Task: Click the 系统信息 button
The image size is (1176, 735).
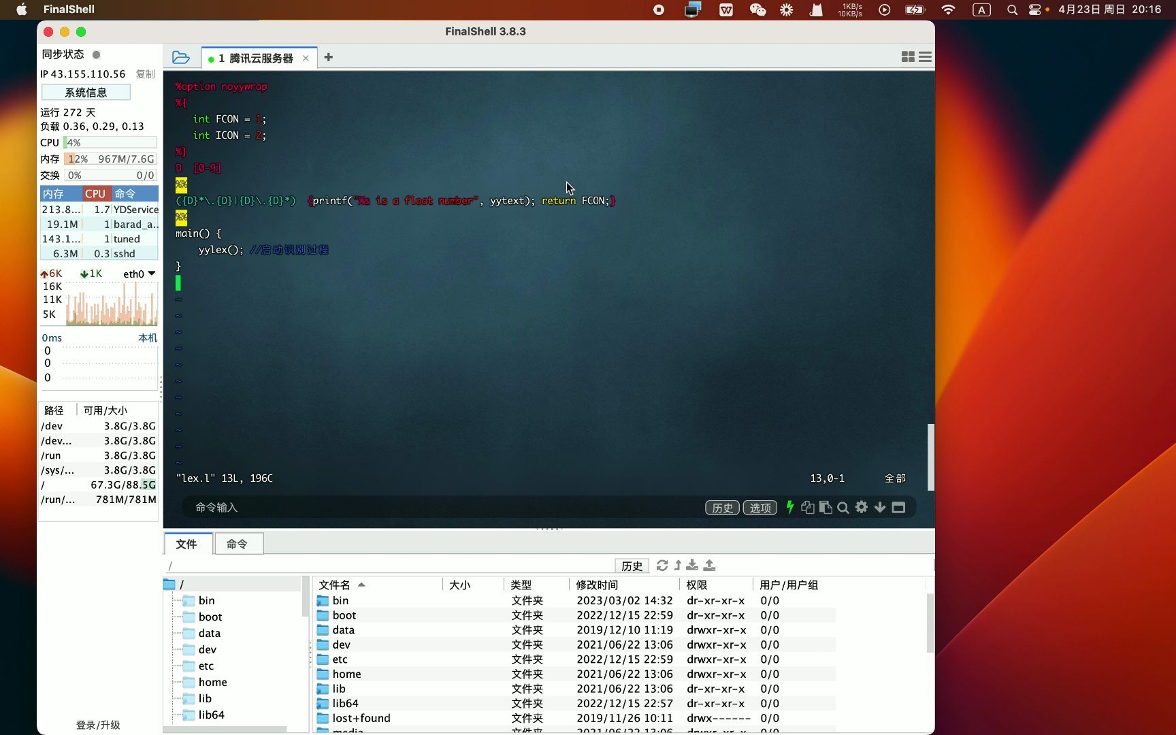Action: tap(86, 93)
